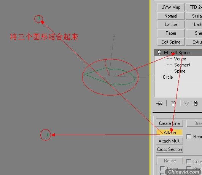Select the Vertex sub-object level
Screen dimensions: 202x175
coord(180,59)
